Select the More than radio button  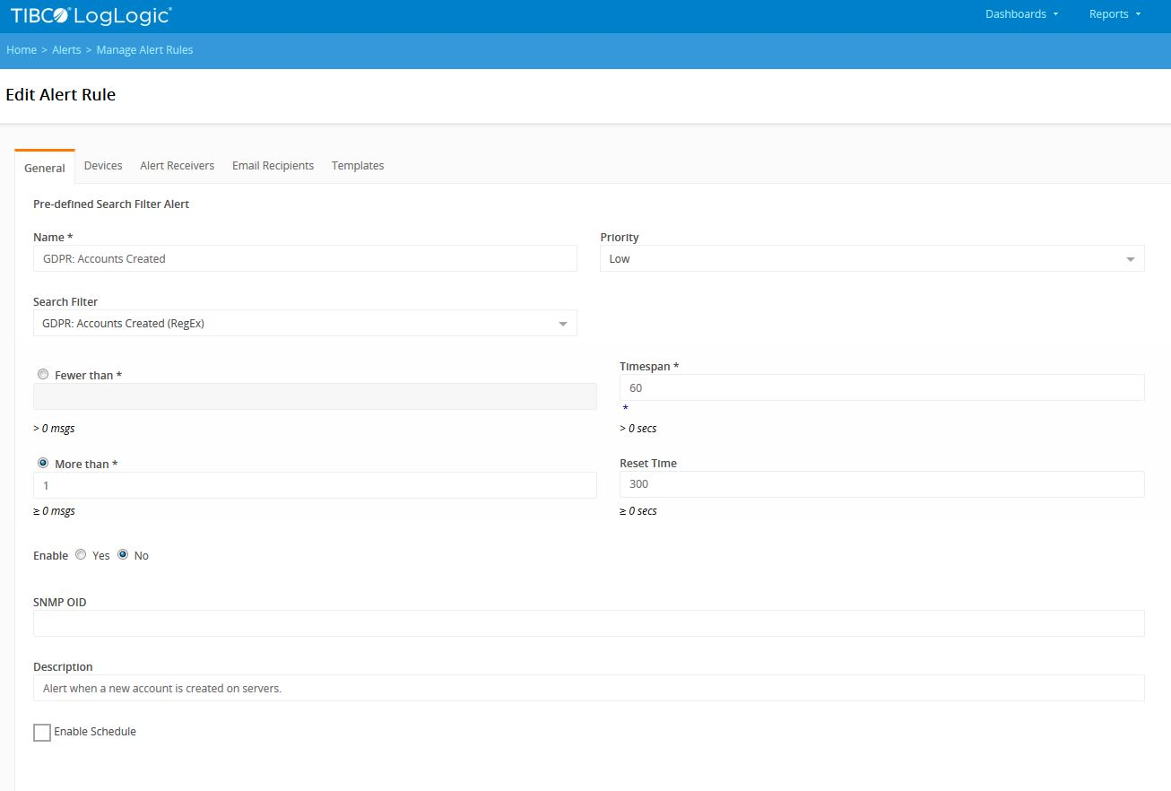43,464
